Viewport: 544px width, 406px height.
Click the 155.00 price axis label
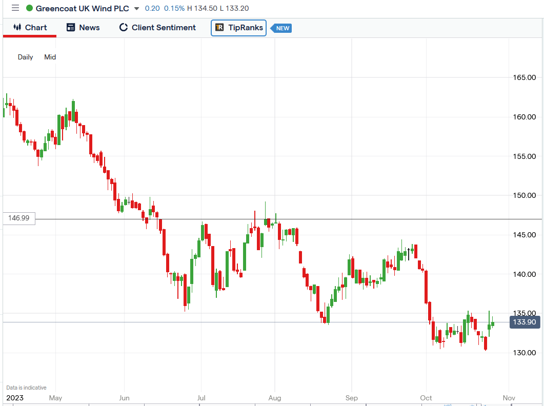(525, 156)
